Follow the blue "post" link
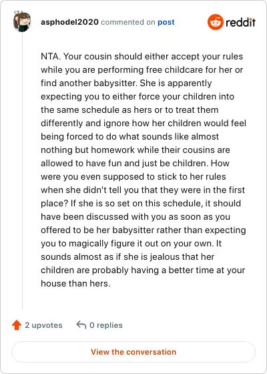The height and width of the screenshot is (374, 267). [166, 22]
